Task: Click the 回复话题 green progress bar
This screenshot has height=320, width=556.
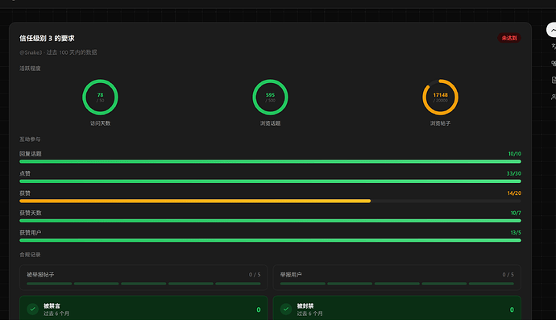Action: [x=270, y=161]
